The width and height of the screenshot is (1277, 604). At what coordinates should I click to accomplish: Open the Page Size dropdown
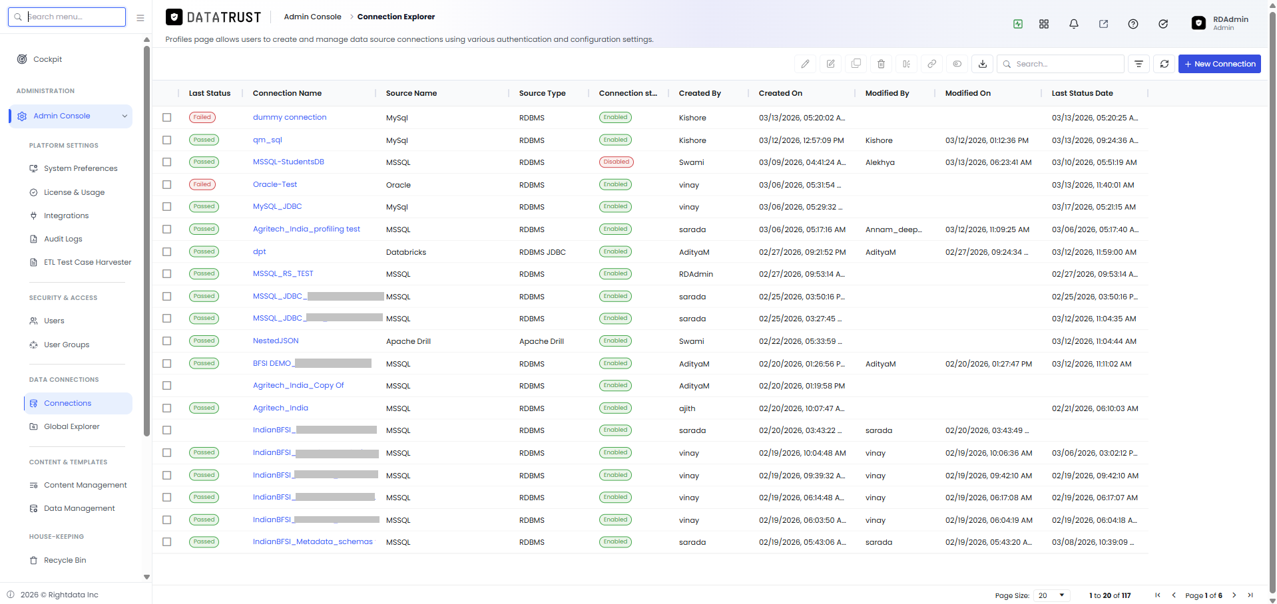click(1052, 595)
